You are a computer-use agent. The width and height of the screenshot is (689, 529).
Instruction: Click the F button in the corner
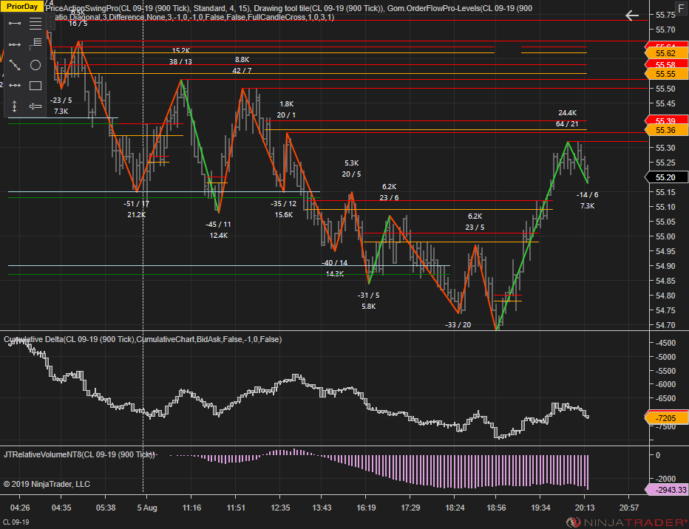coord(681,8)
